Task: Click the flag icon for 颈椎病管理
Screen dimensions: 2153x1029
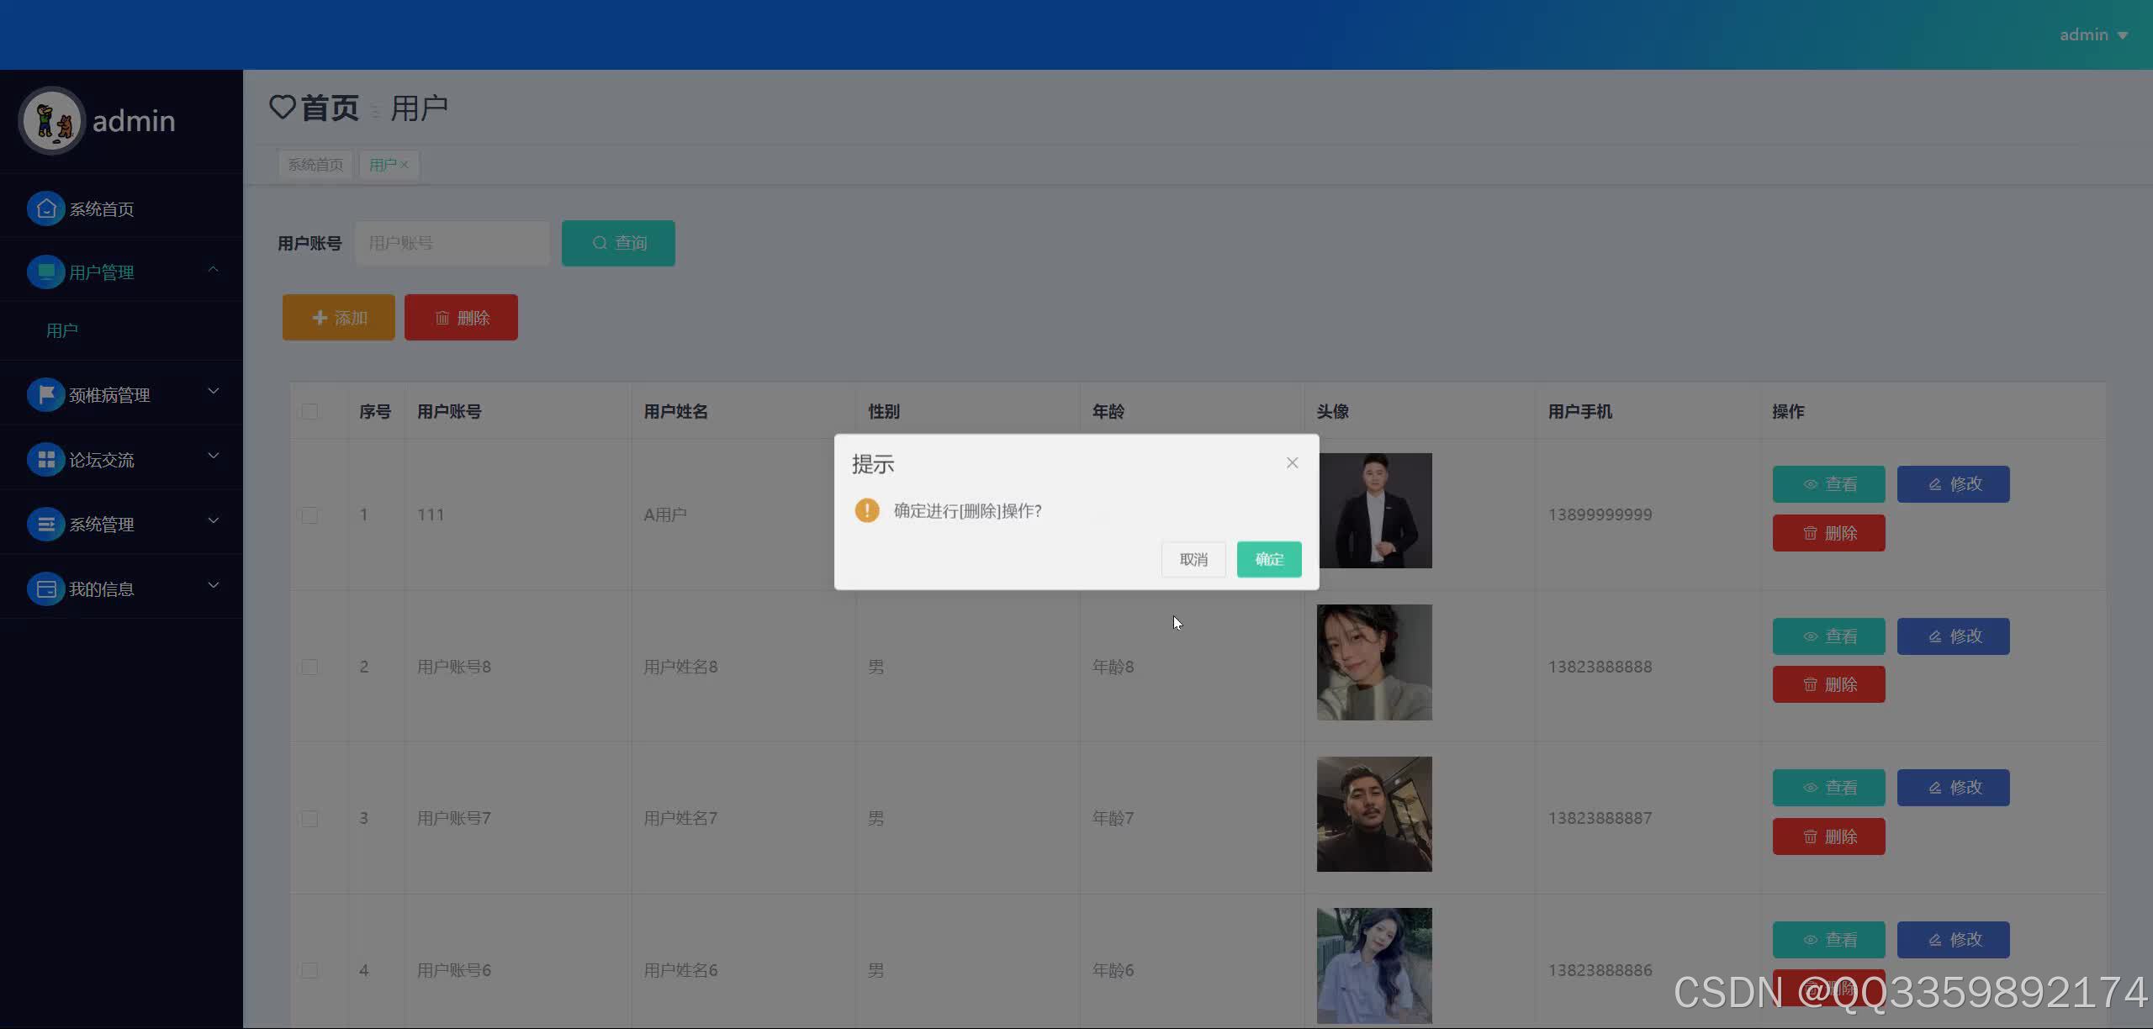Action: (x=46, y=394)
